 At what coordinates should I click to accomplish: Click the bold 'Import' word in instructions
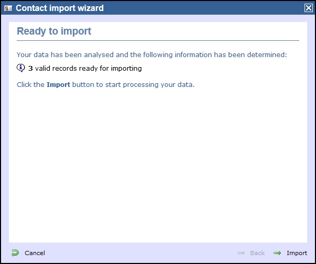[x=58, y=84]
